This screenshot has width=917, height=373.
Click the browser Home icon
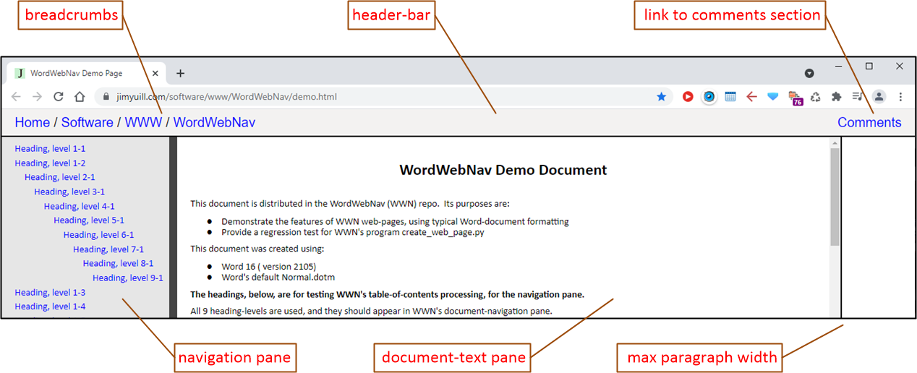[80, 97]
